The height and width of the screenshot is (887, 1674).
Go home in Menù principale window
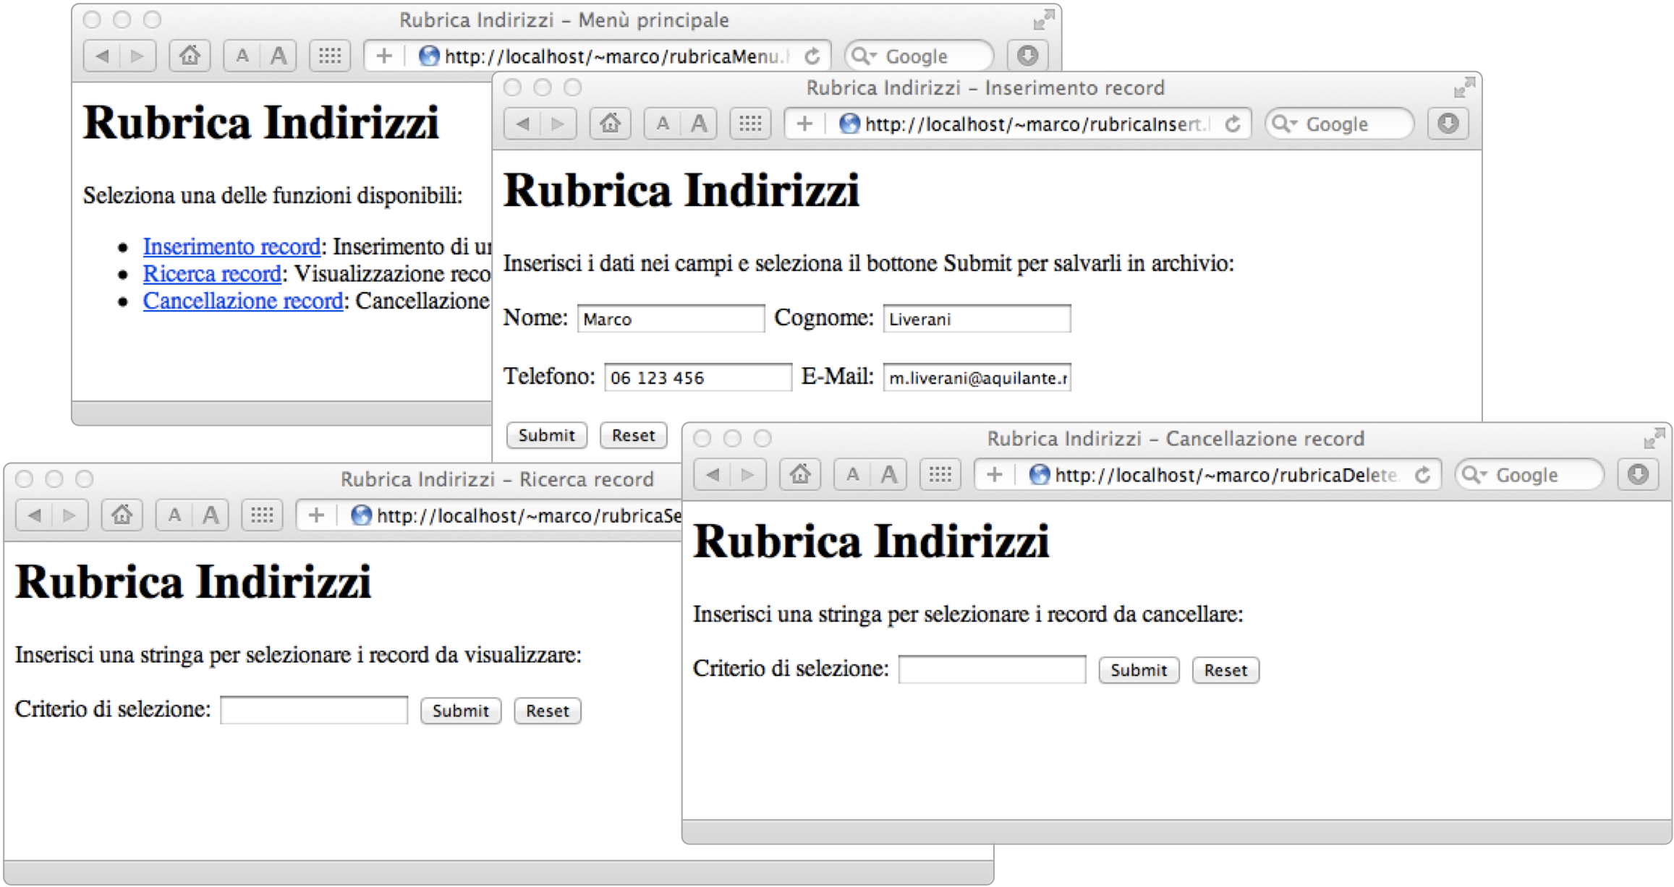[190, 56]
